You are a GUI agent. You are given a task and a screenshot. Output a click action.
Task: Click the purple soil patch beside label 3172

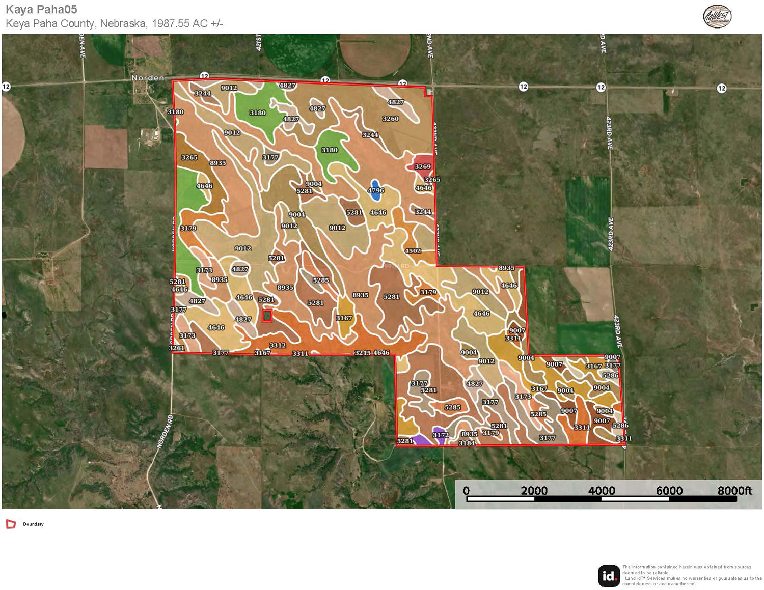(421, 439)
